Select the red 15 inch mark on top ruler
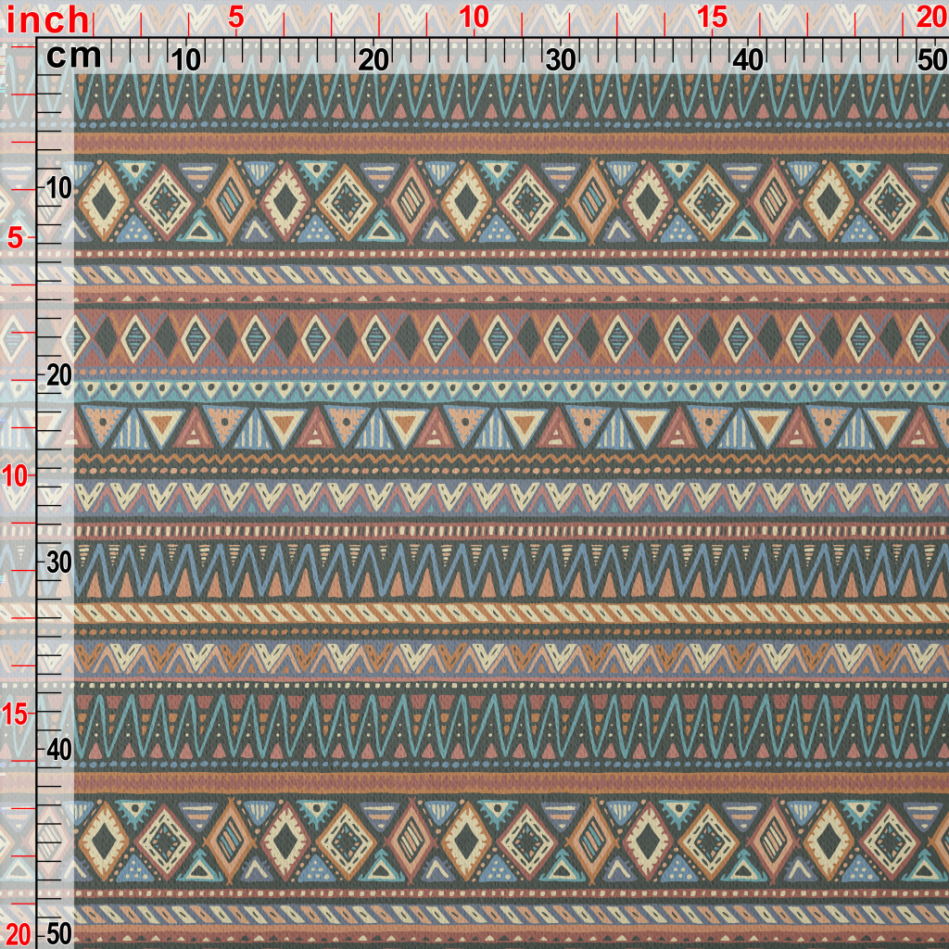 click(x=712, y=18)
